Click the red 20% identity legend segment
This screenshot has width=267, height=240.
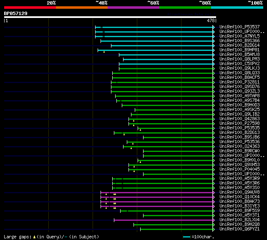30,8
